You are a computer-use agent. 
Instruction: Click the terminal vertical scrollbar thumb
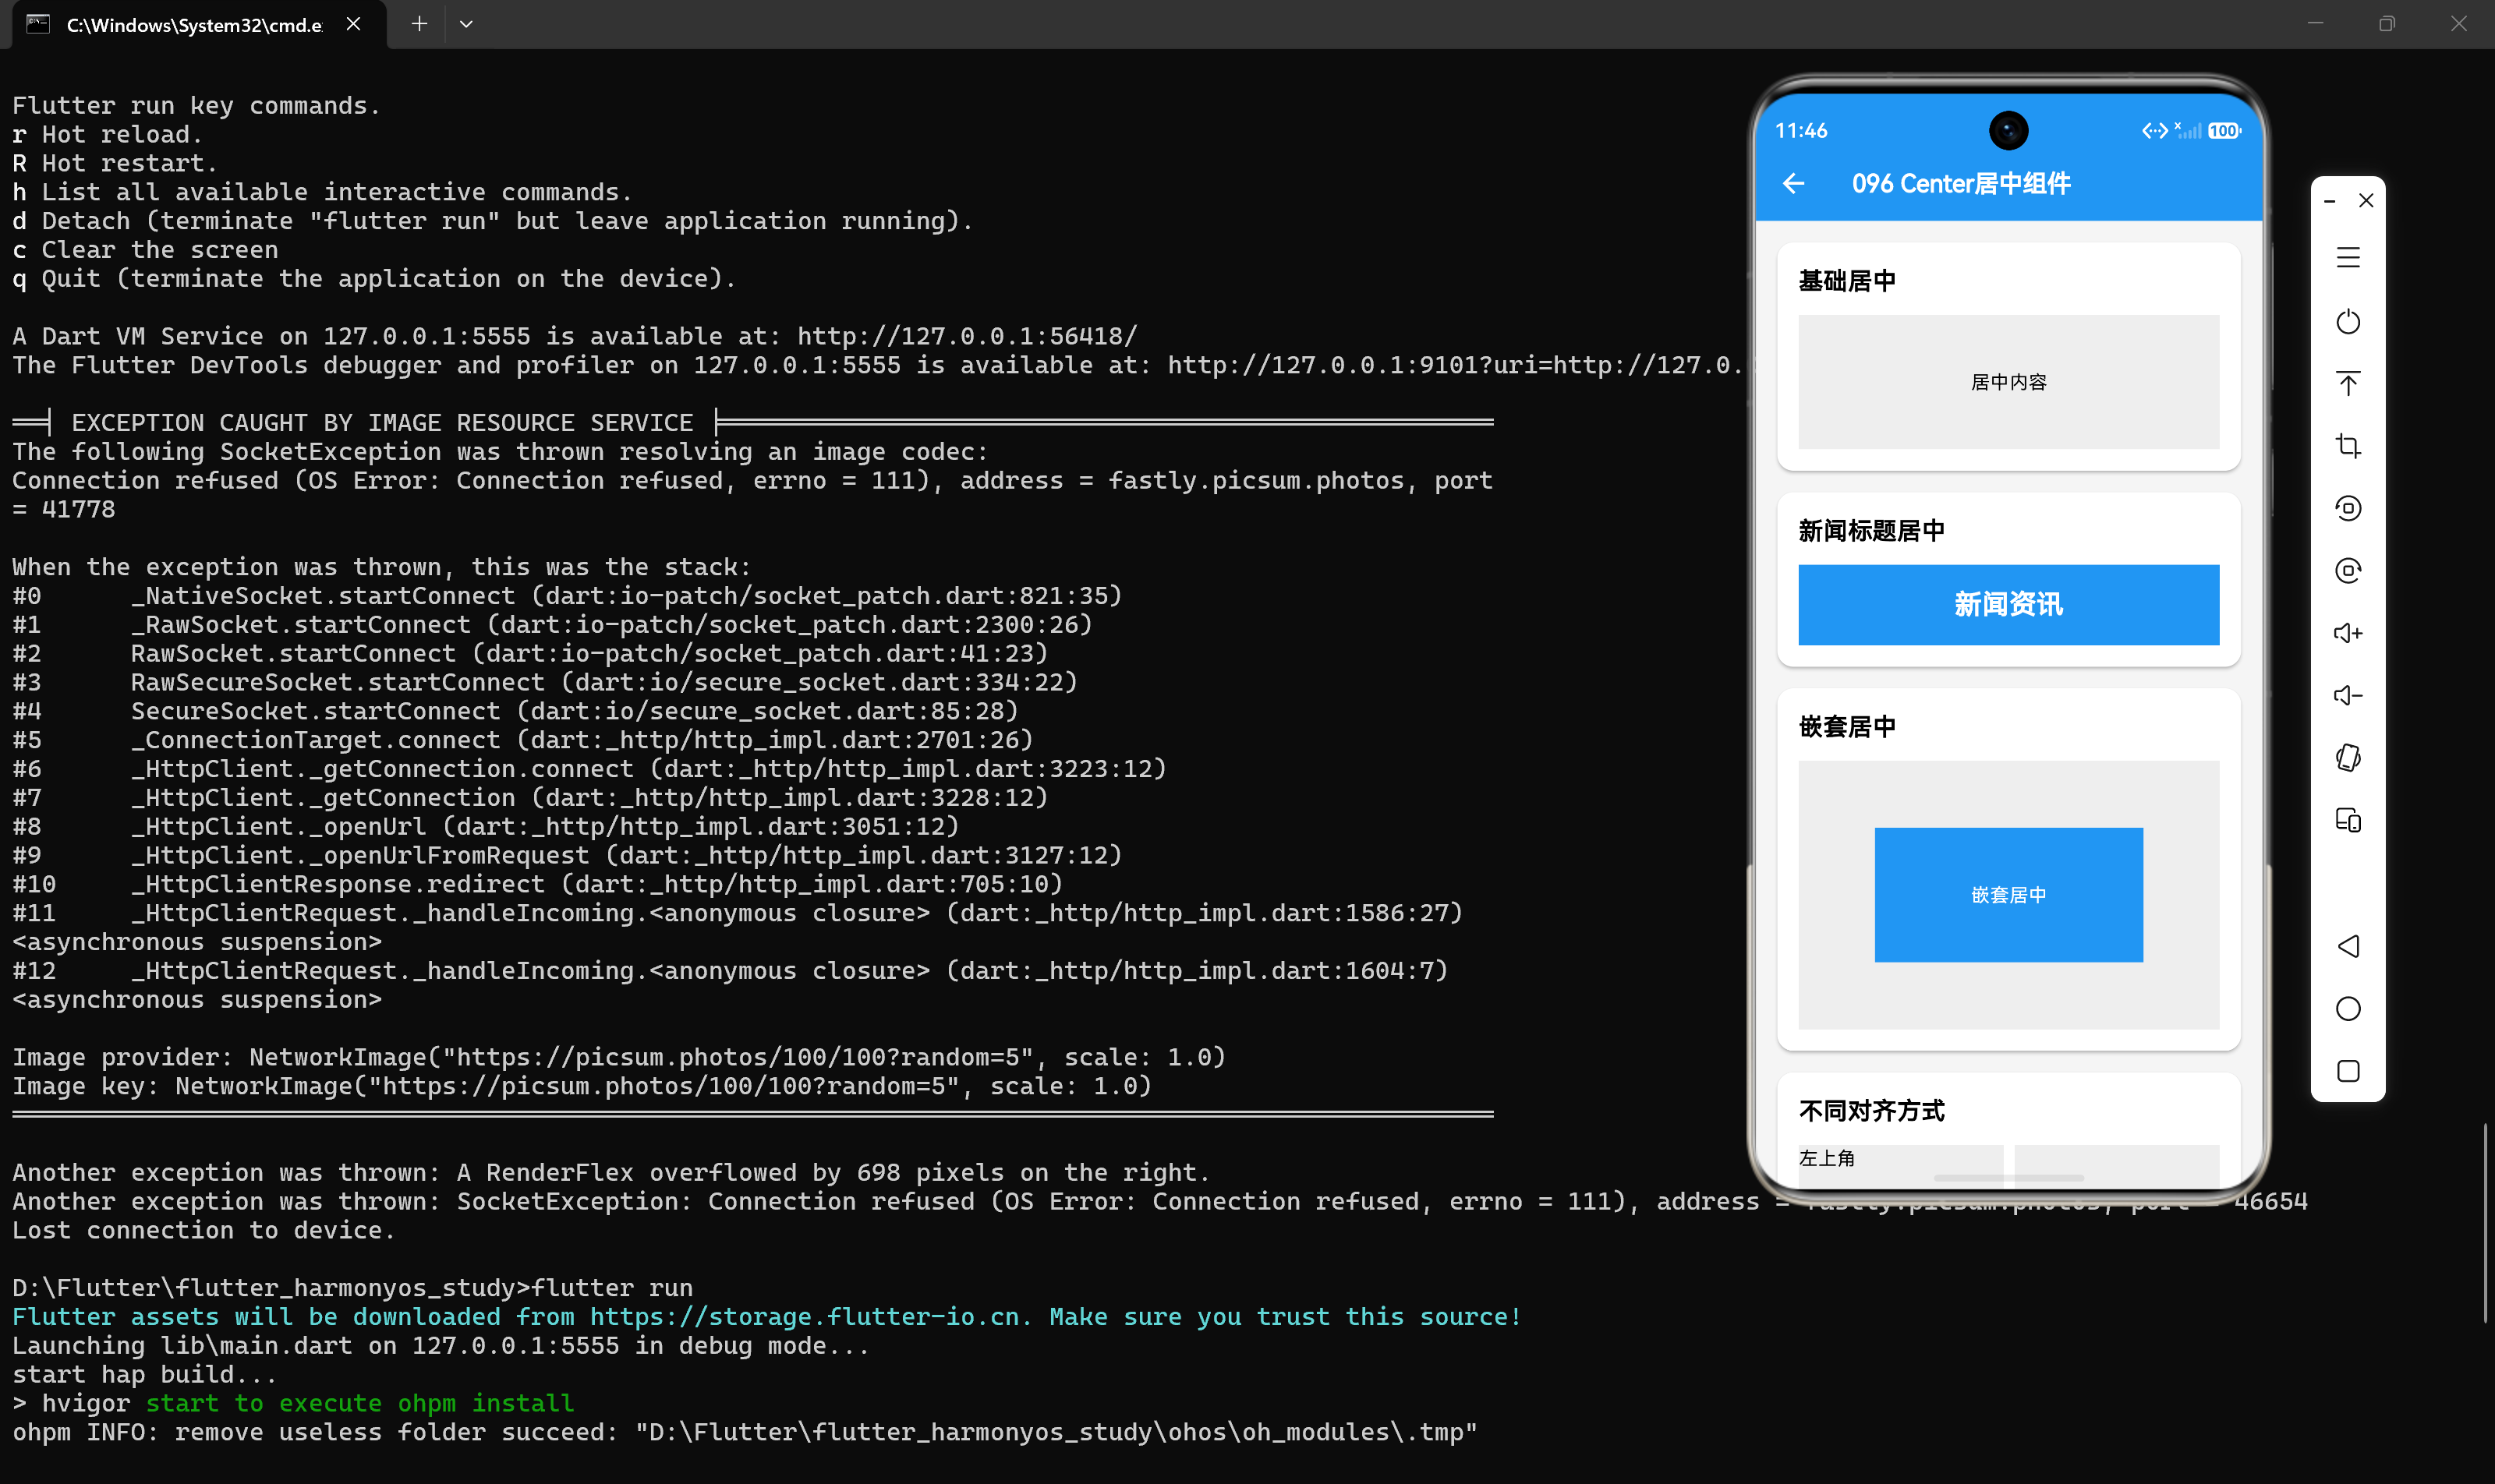2485,1222
